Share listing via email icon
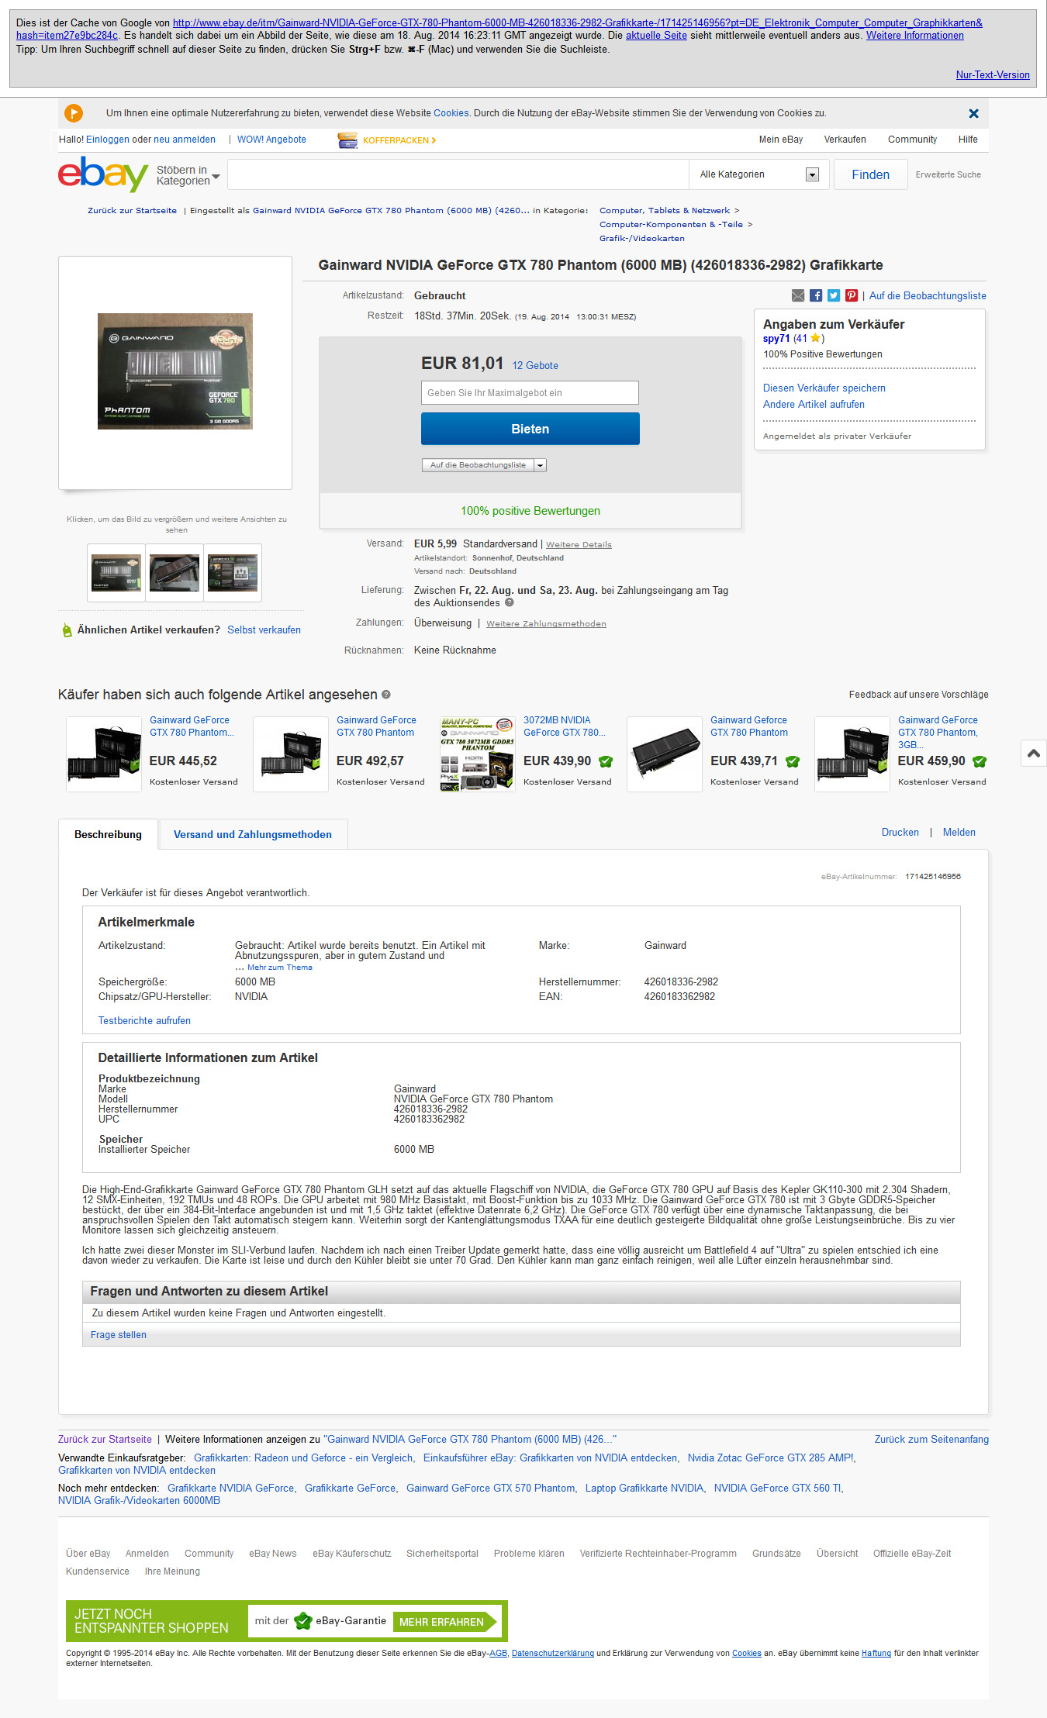 [x=798, y=295]
